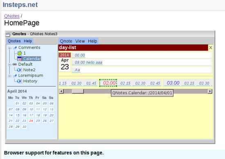Select the 02.15 time slot
This screenshot has width=225, height=159.
(x=126, y=83)
